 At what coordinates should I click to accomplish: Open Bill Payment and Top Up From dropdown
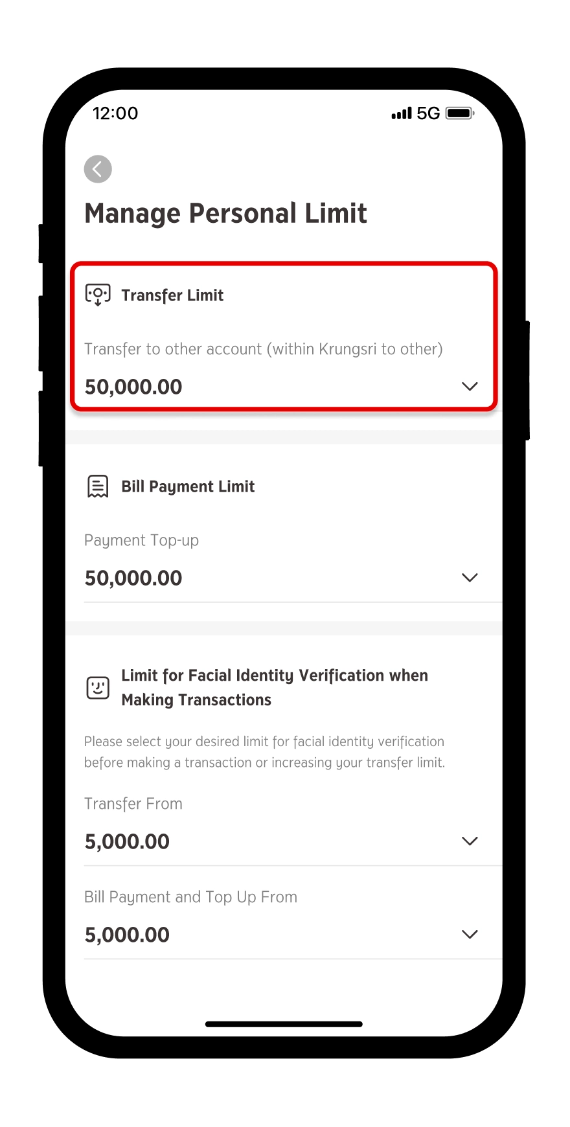470,934
